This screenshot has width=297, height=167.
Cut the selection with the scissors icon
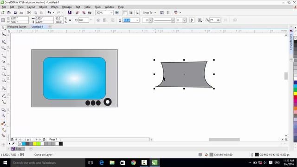click(x=29, y=13)
